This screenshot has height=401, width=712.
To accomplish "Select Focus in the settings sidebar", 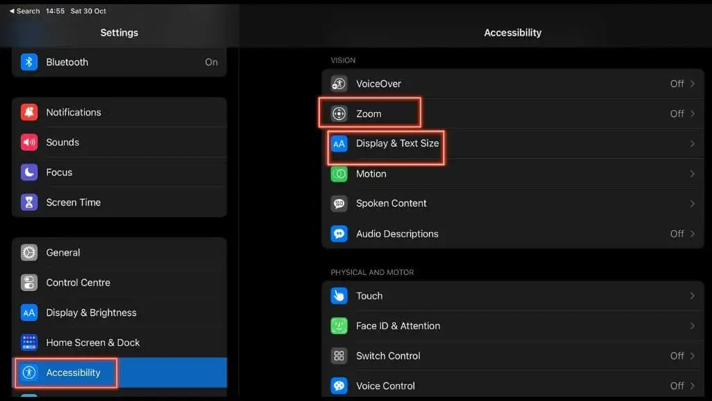I will (120, 173).
